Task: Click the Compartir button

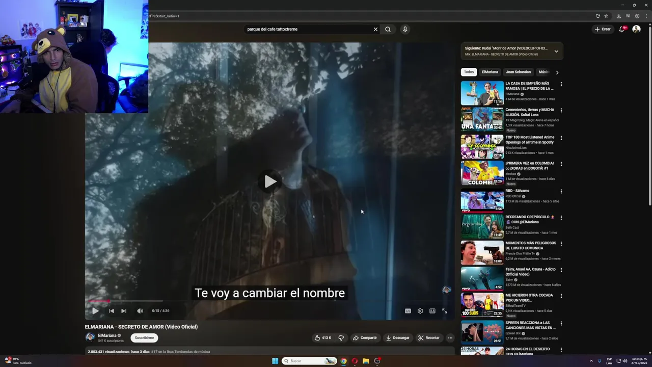Action: (x=365, y=337)
